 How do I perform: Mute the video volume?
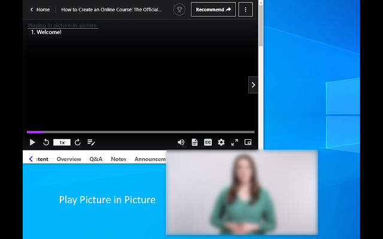(181, 142)
